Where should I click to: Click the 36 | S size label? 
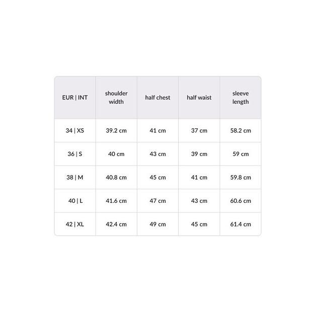point(75,154)
